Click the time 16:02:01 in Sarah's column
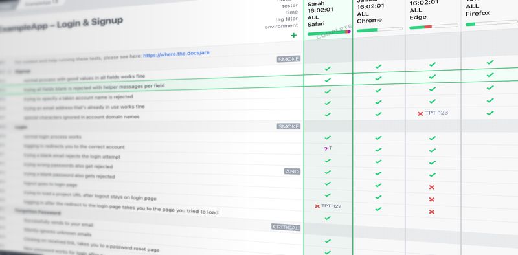518x255 pixels. [321, 10]
